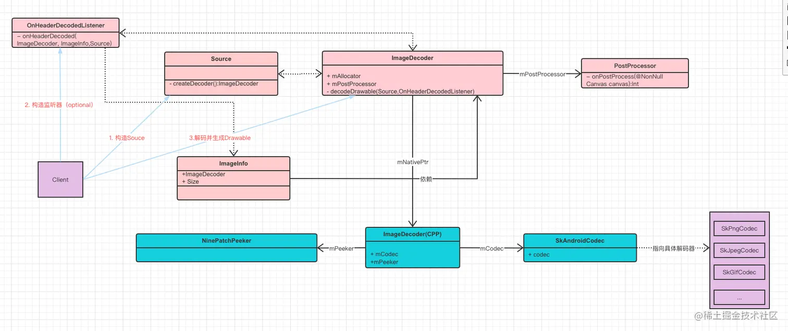Select the SkPngCodec entry
This screenshot has height=331, width=788.
739,228
